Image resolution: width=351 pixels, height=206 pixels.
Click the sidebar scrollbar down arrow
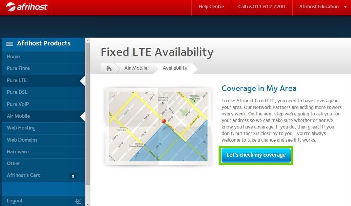(88, 204)
